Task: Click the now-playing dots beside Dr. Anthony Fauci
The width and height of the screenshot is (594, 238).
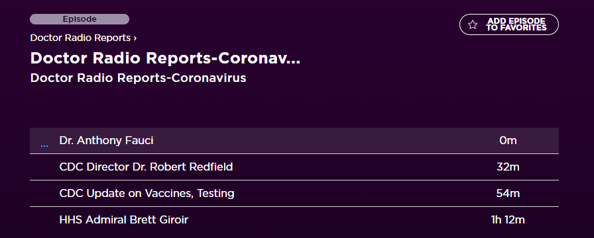Action: pyautogui.click(x=44, y=146)
